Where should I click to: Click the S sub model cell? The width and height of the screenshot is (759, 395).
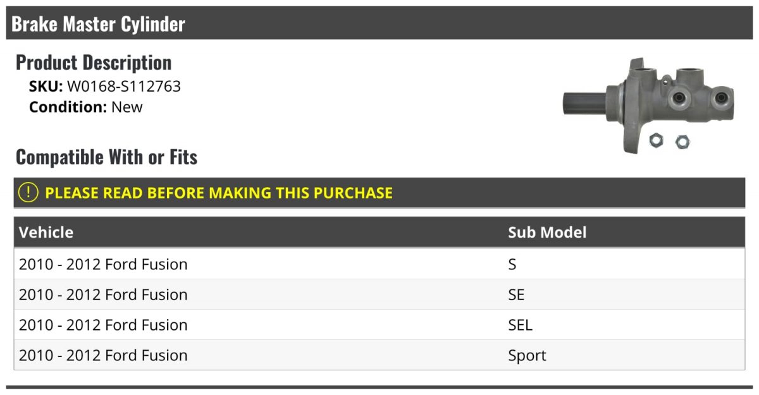[512, 264]
